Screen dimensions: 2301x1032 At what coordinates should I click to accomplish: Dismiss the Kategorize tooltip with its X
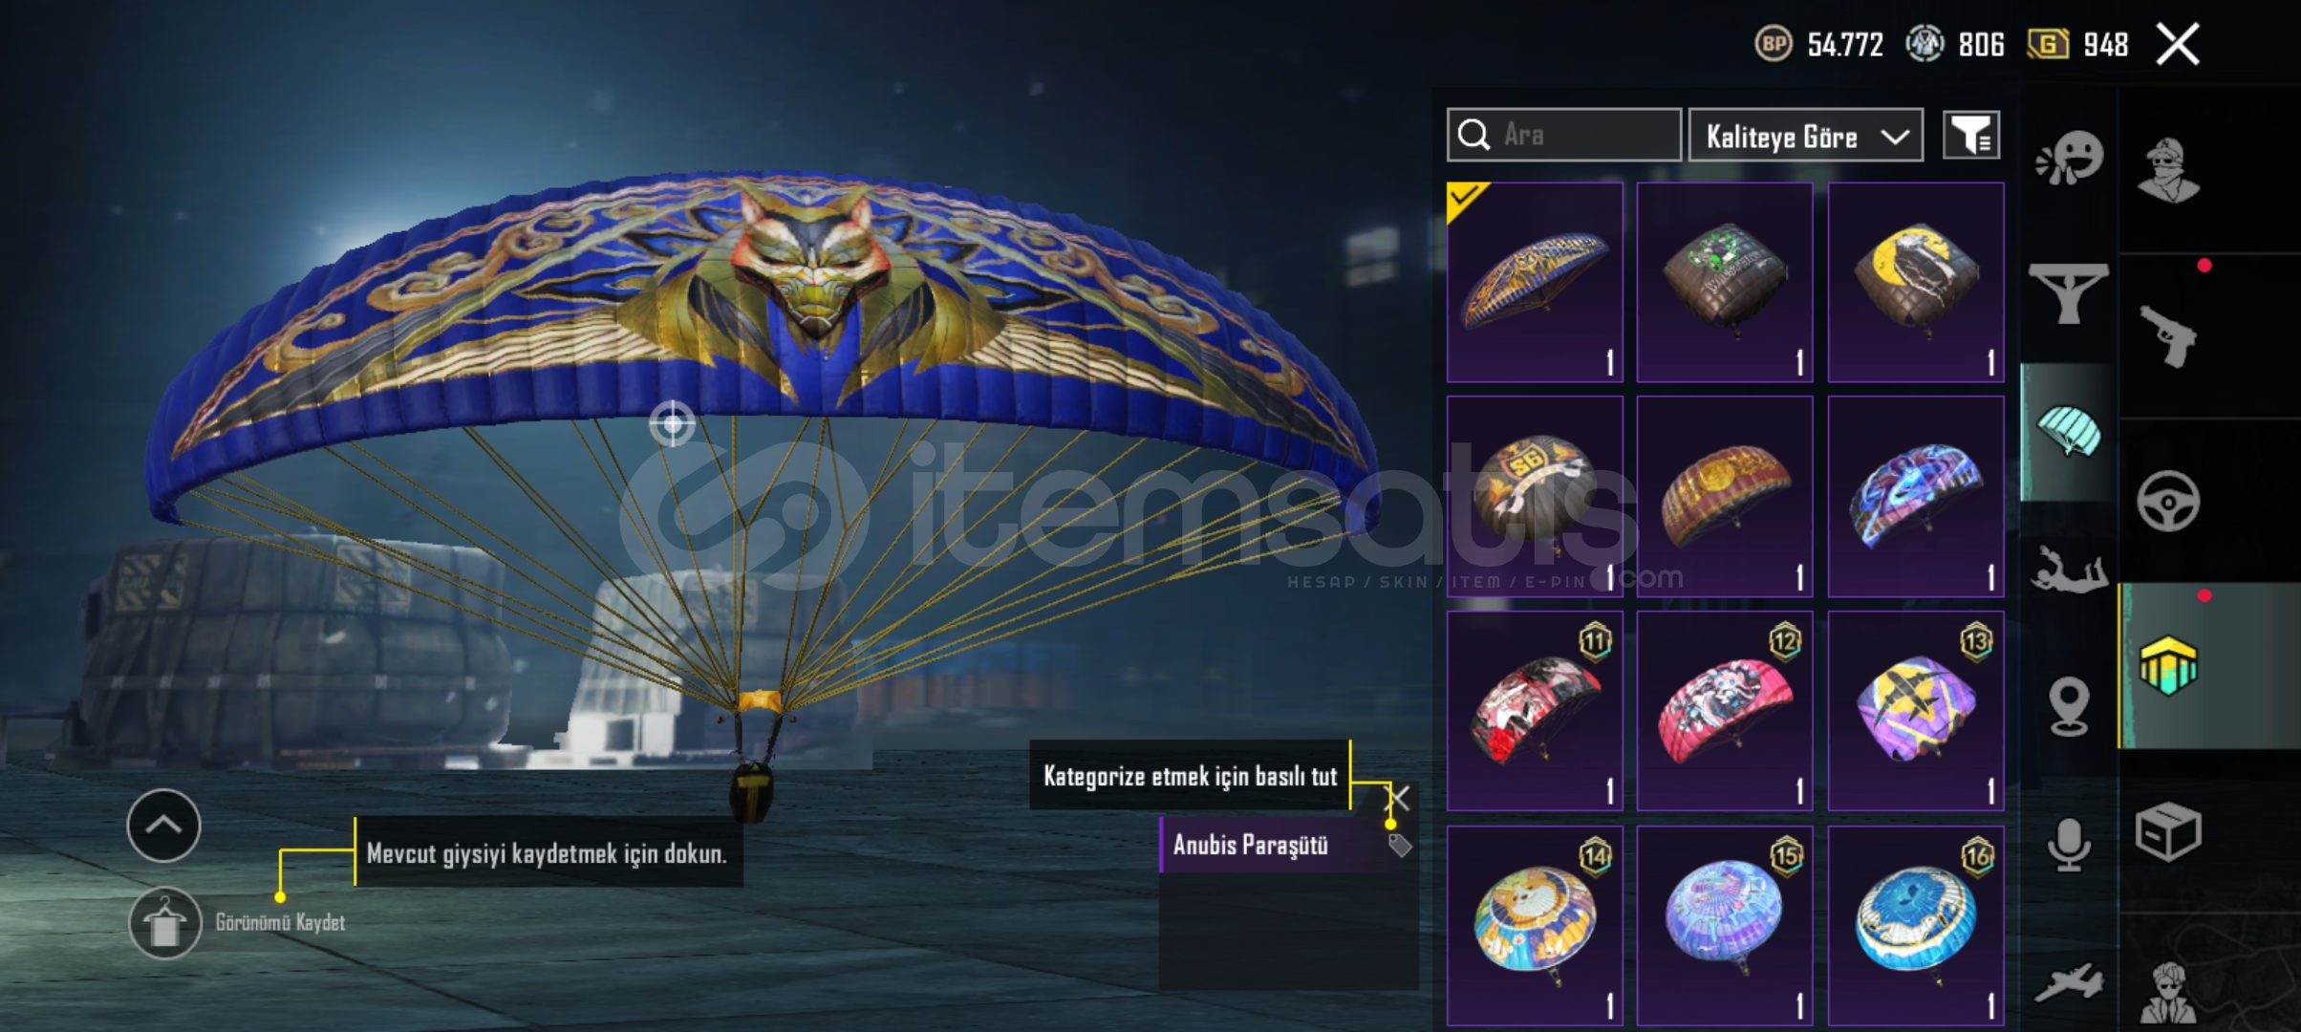[x=1399, y=798]
